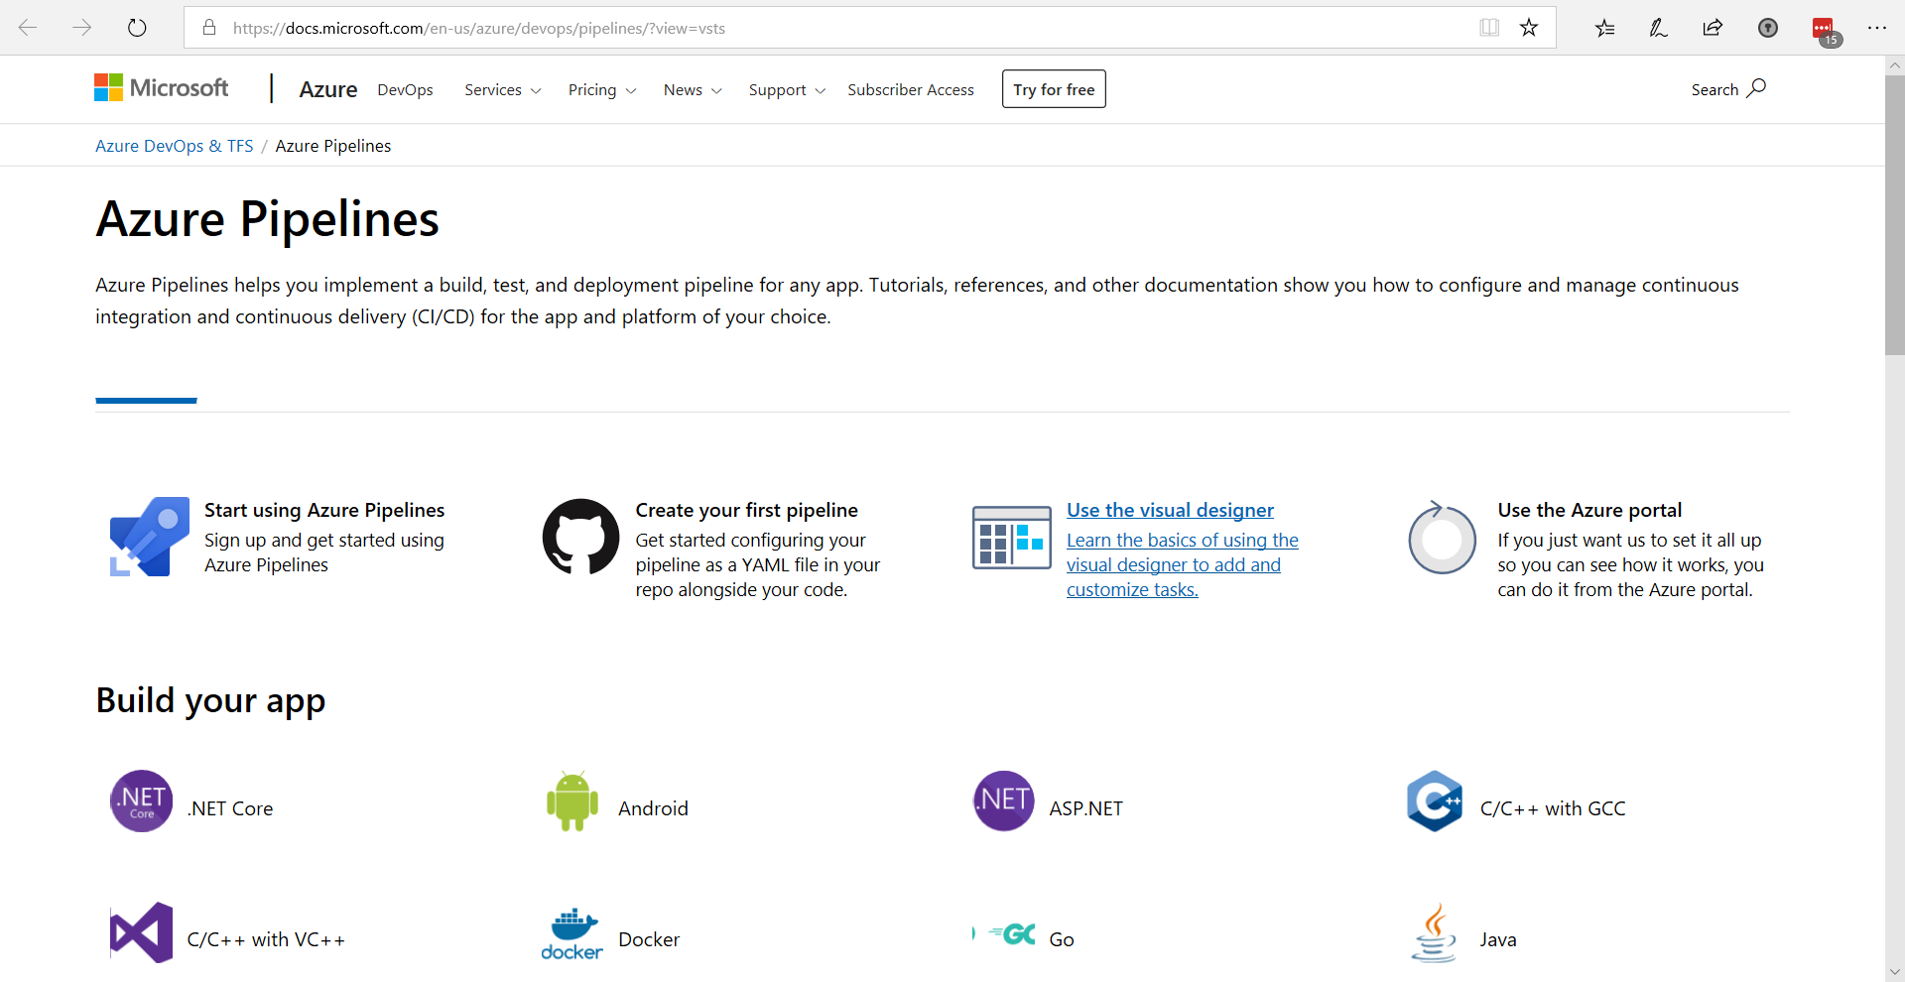This screenshot has height=982, width=1905.
Task: Click the Azure Pipelines breadcrumb text
Action: [x=333, y=146]
